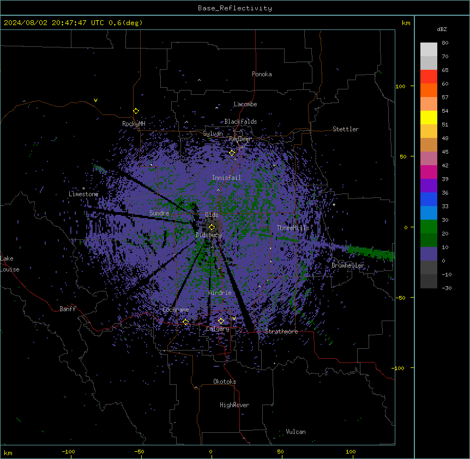Click the Banff town label

(68, 309)
